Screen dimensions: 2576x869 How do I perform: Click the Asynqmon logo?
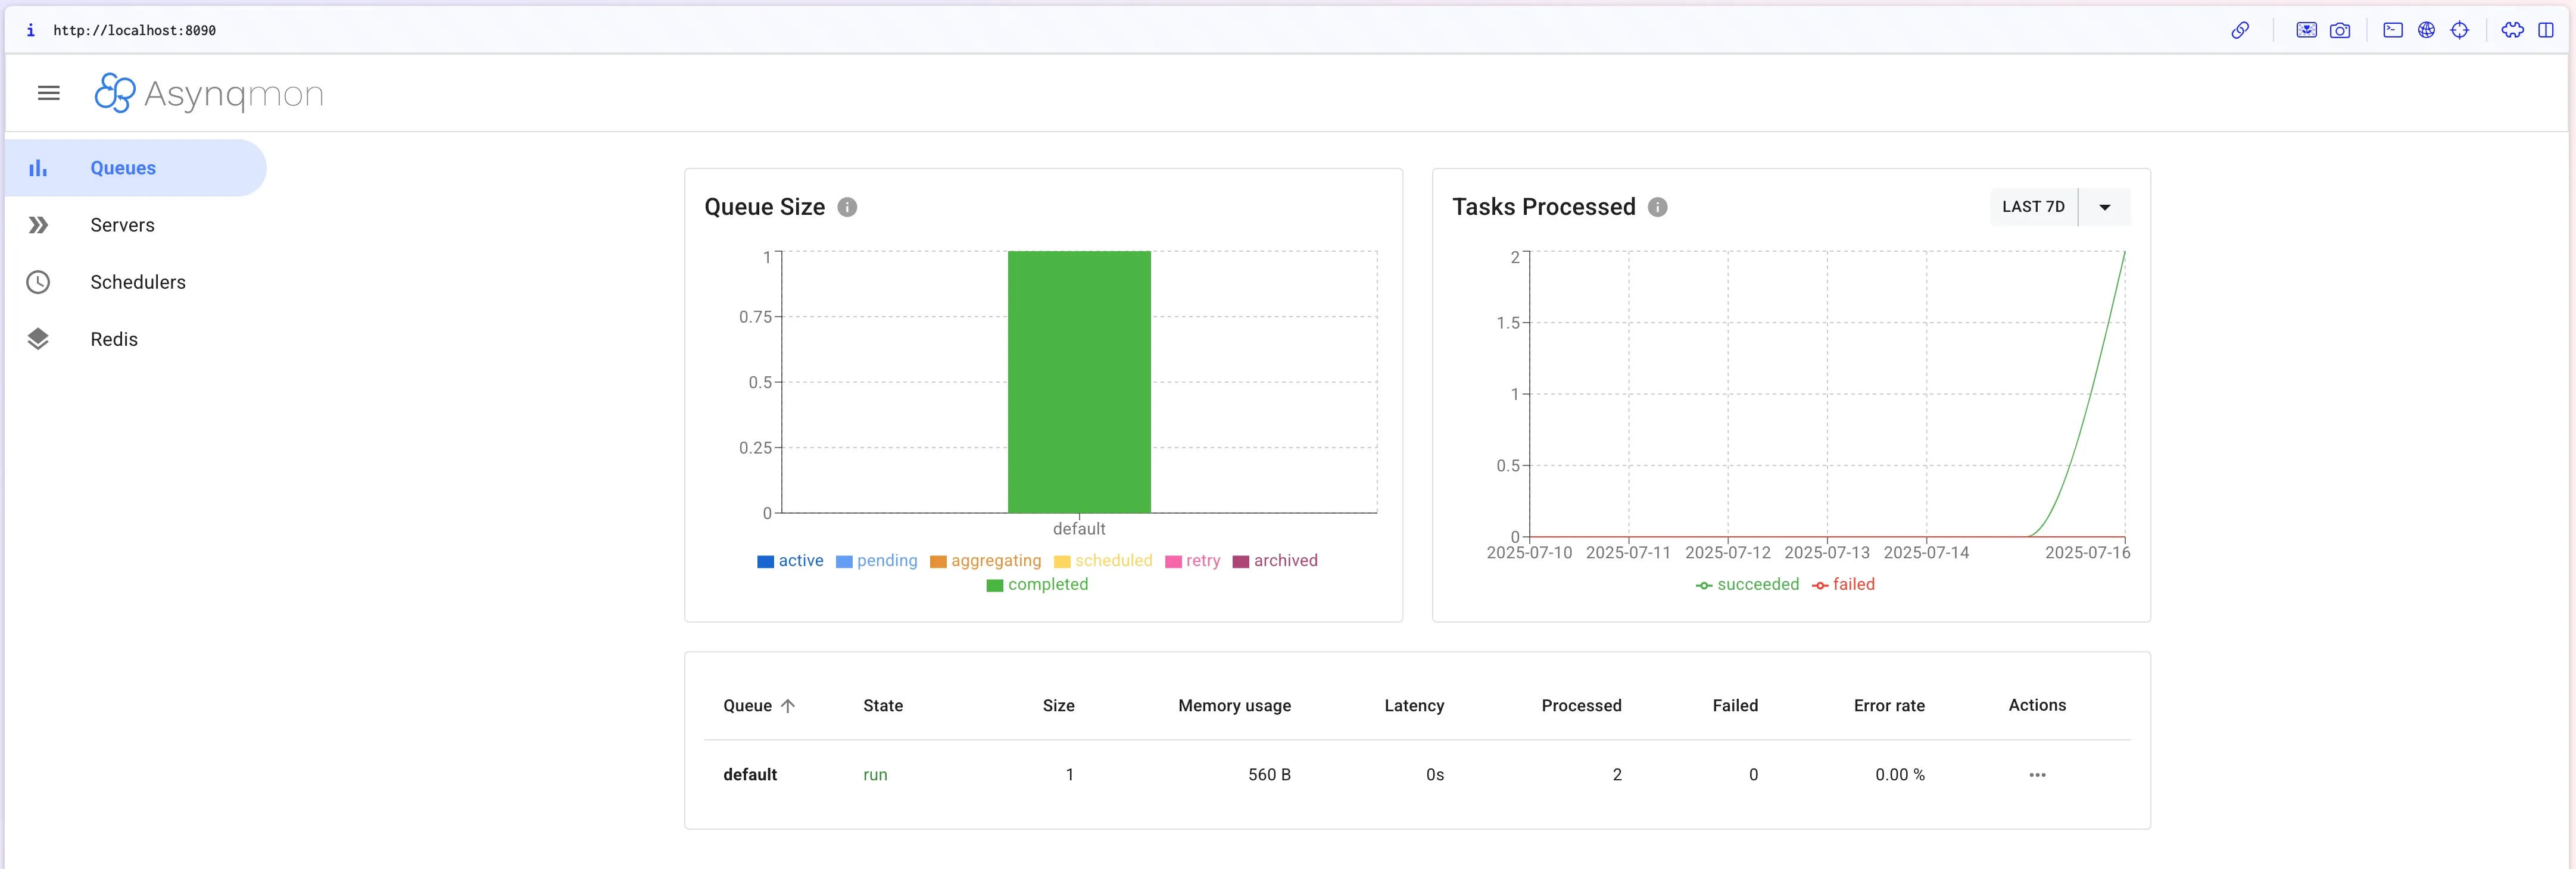coord(209,93)
